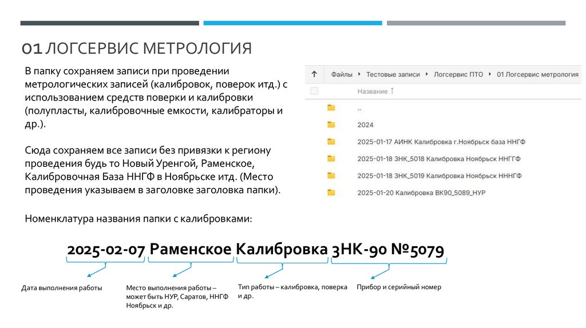Select 01 Логсервис метрология breadcrumb
This screenshot has height=328, width=586.
point(537,74)
